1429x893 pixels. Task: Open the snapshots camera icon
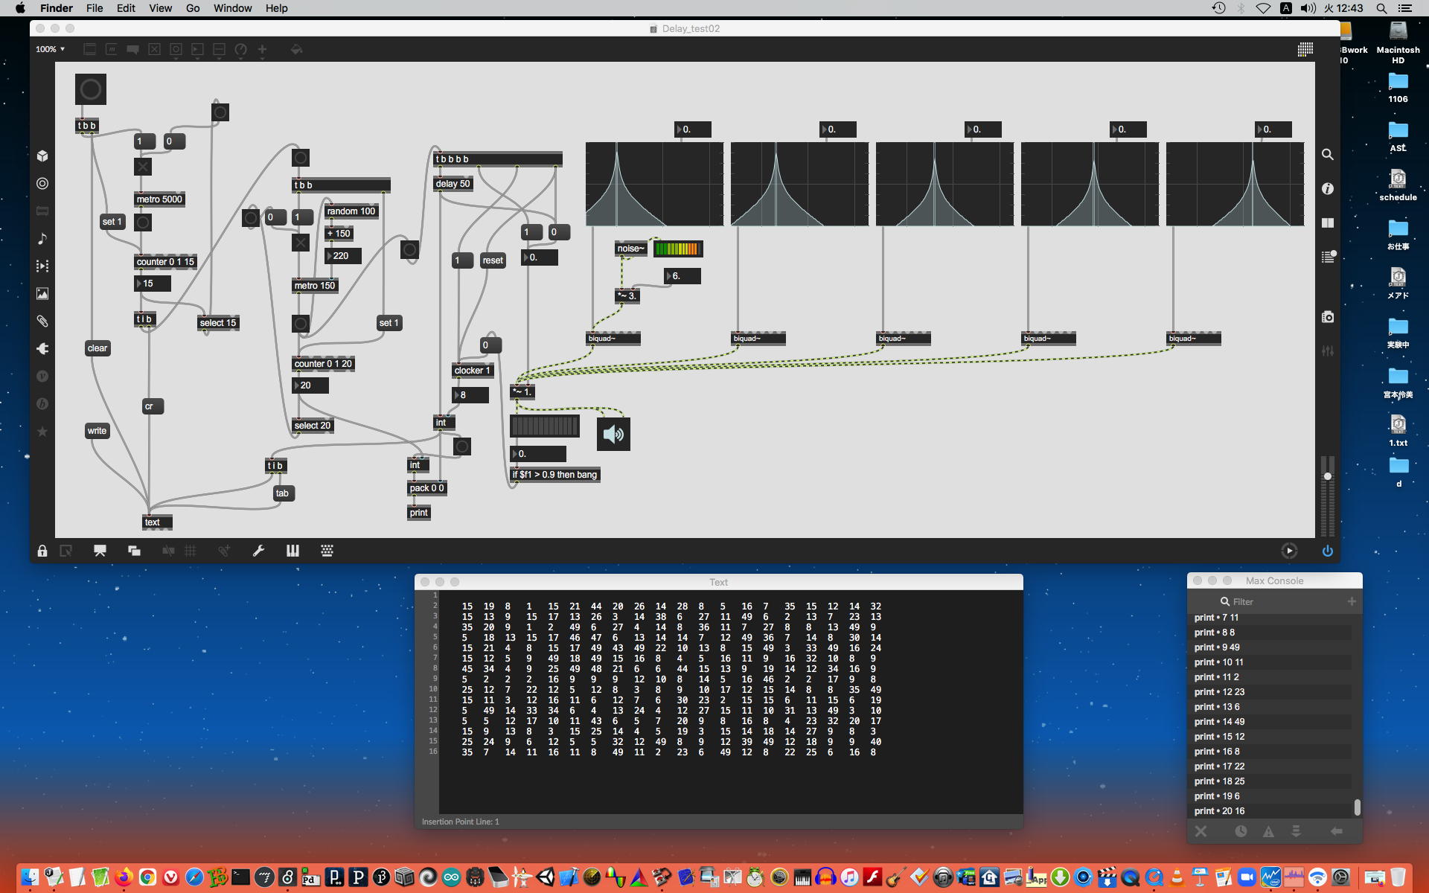pos(1327,317)
